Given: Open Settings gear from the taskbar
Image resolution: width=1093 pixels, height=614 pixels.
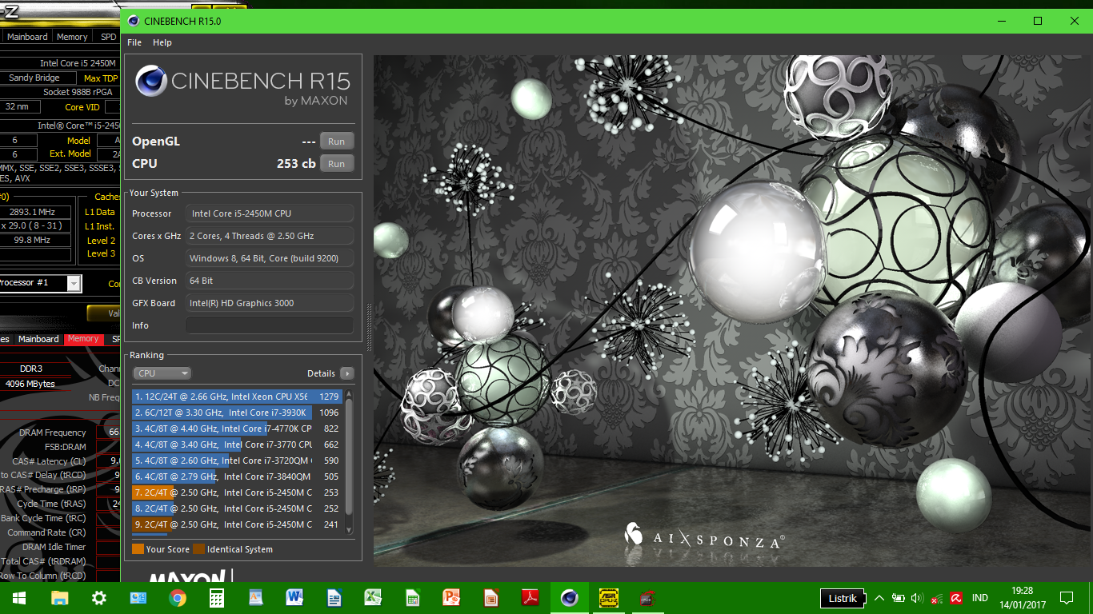Looking at the screenshot, I should point(98,598).
